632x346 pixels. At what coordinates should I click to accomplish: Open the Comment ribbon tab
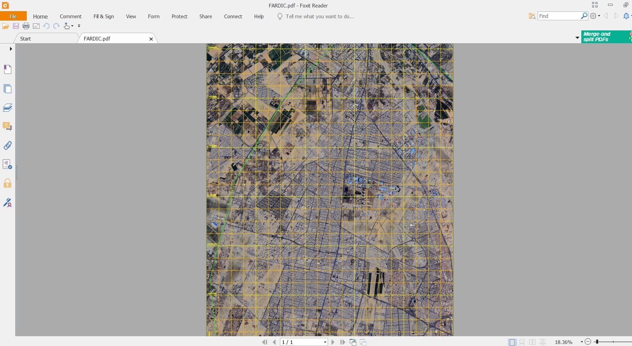point(70,17)
